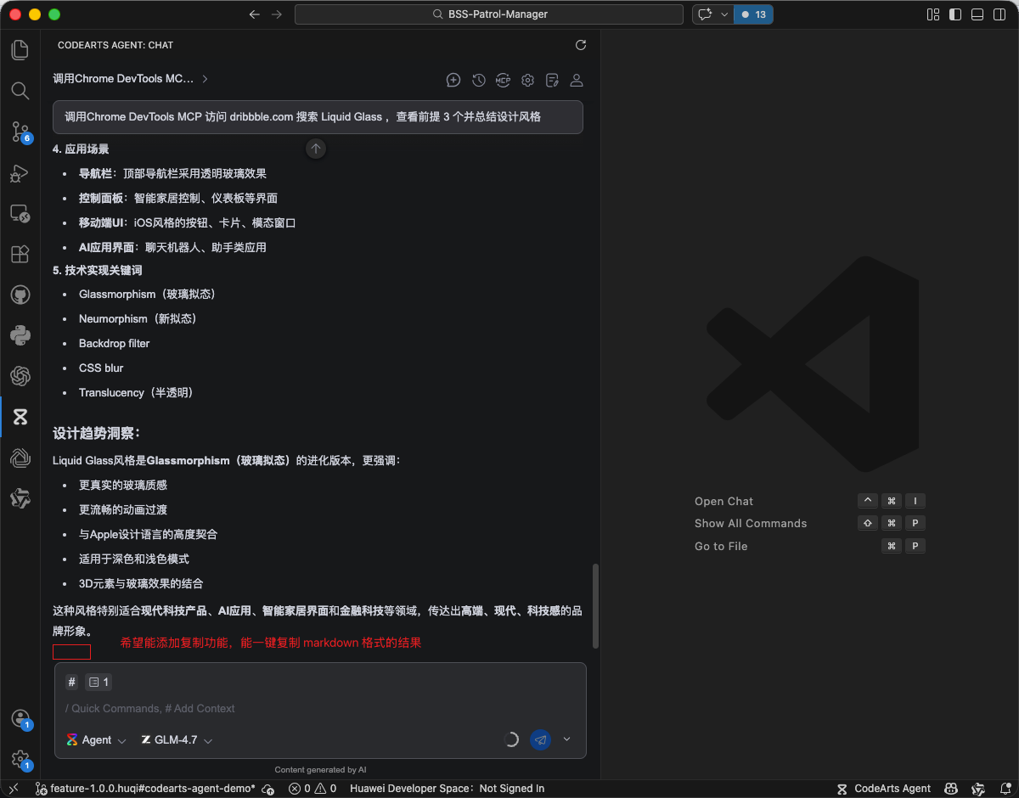Open the feature-1.0.0.huqi branch in status bar
1019x798 pixels.
[x=145, y=789]
